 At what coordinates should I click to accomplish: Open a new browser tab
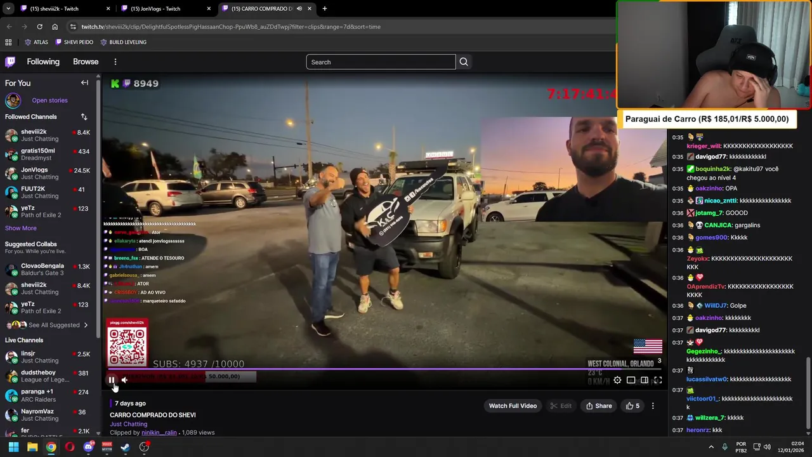(325, 9)
